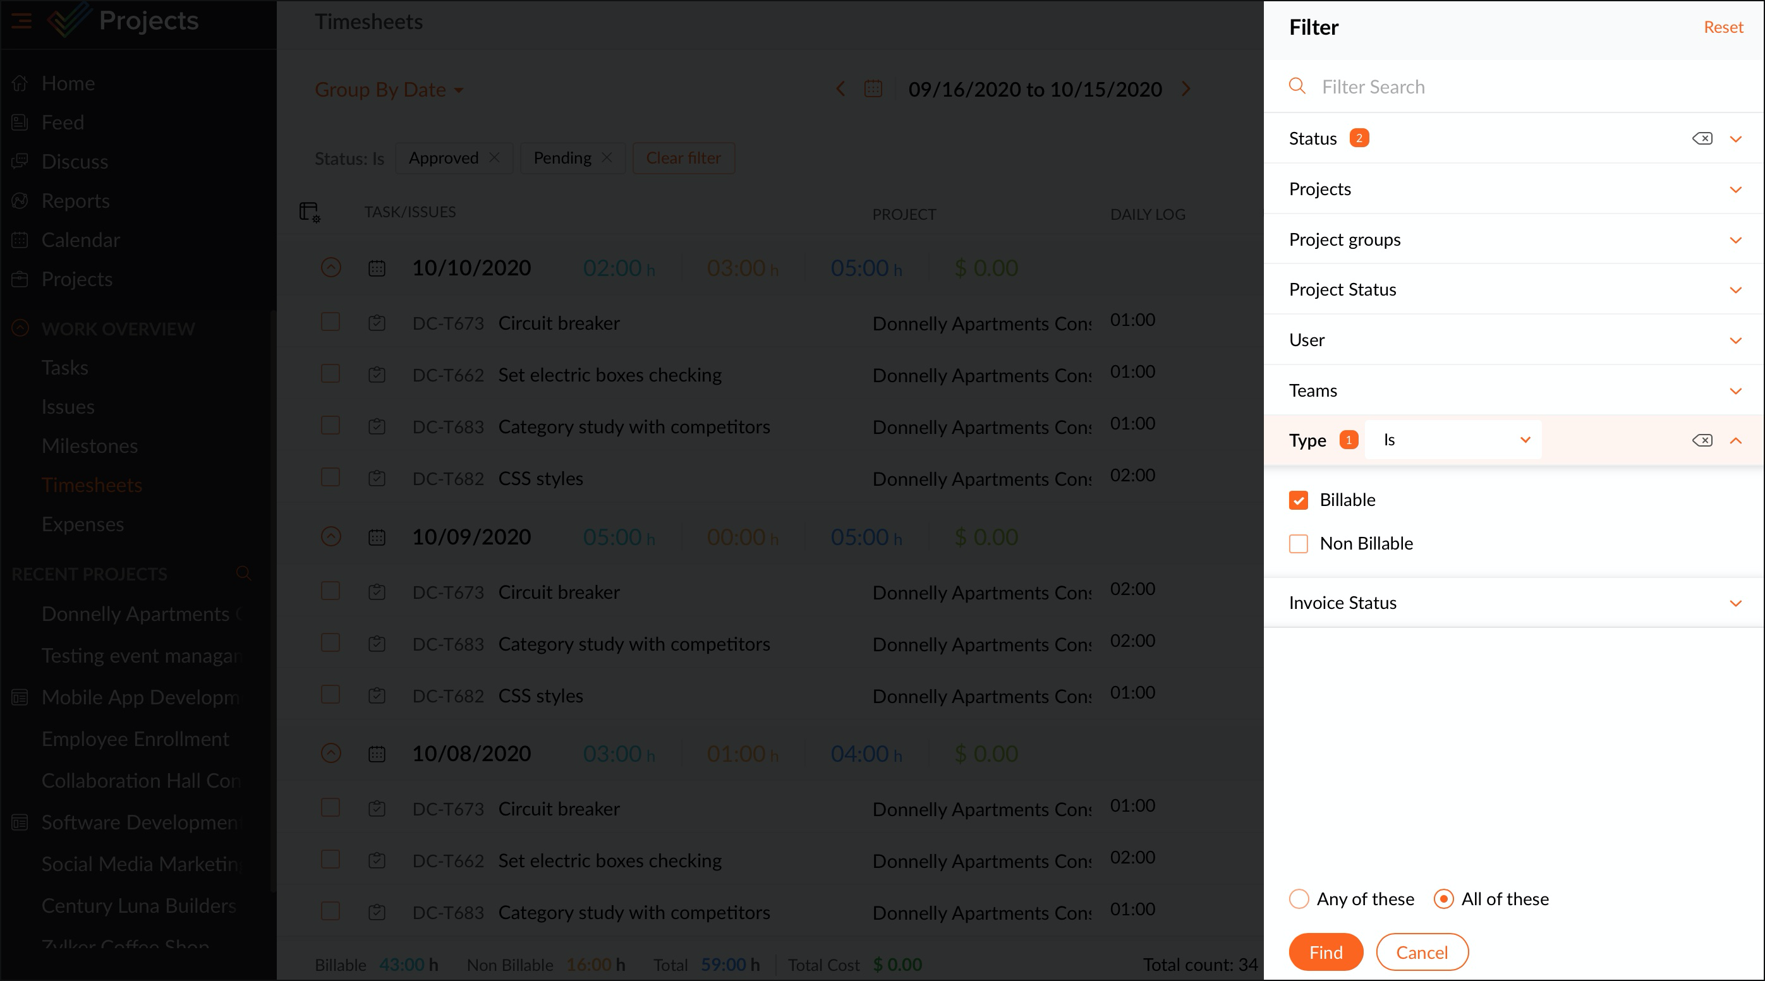Remove the Approved status filter chip
The height and width of the screenshot is (981, 1765).
tap(494, 157)
